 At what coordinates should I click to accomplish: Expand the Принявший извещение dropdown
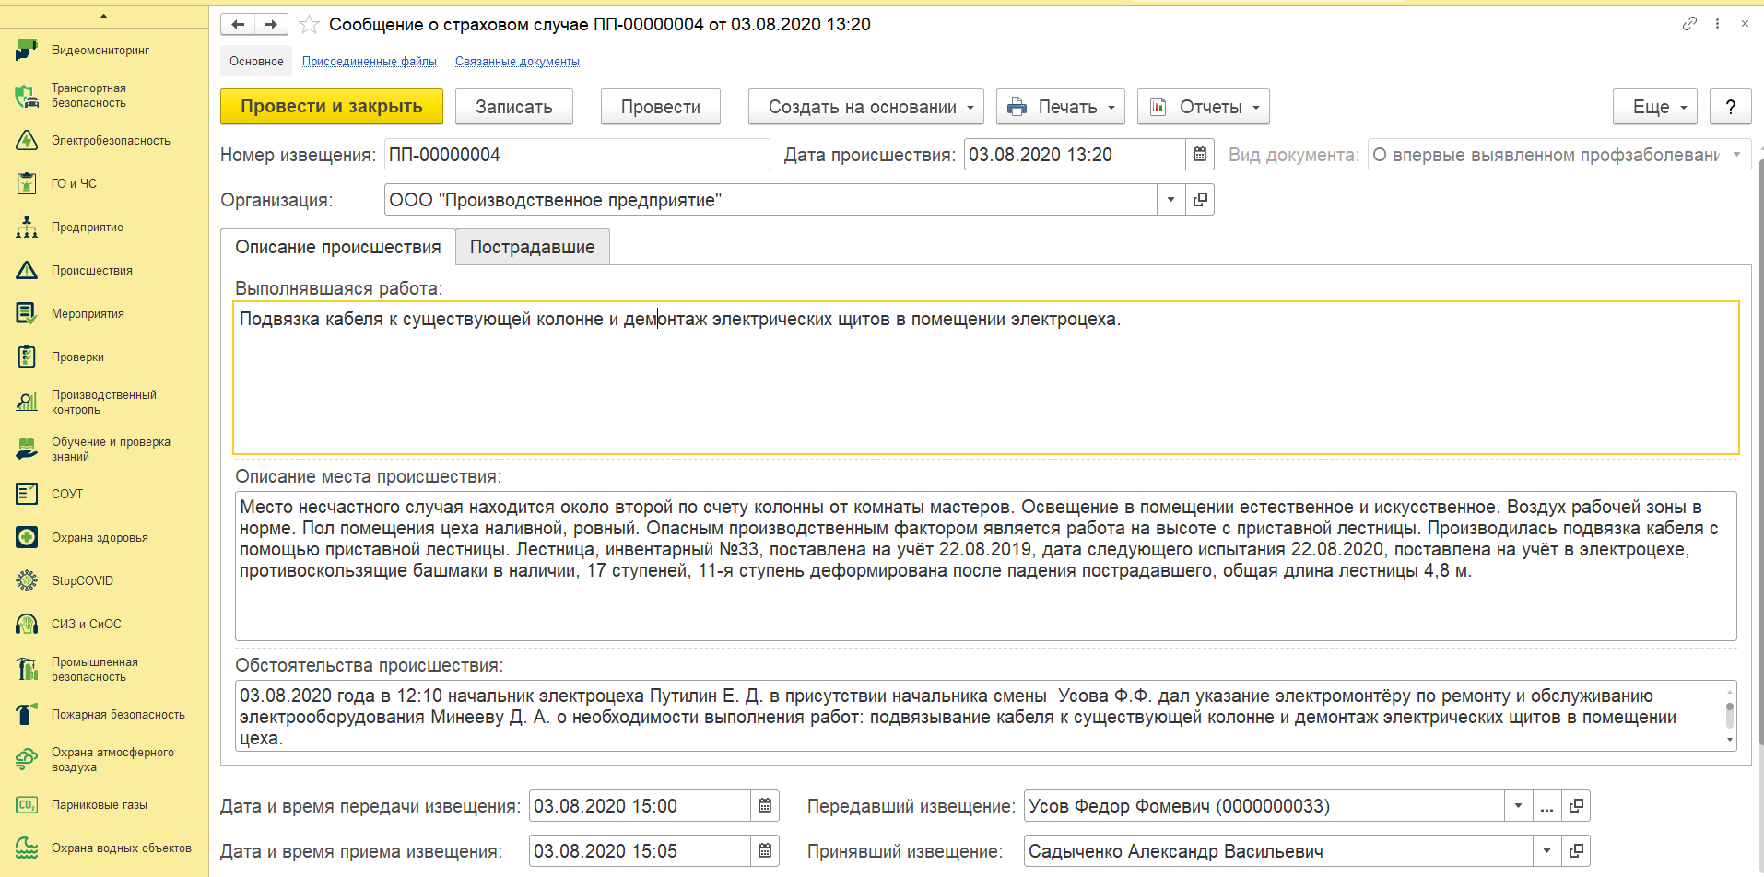1546,851
